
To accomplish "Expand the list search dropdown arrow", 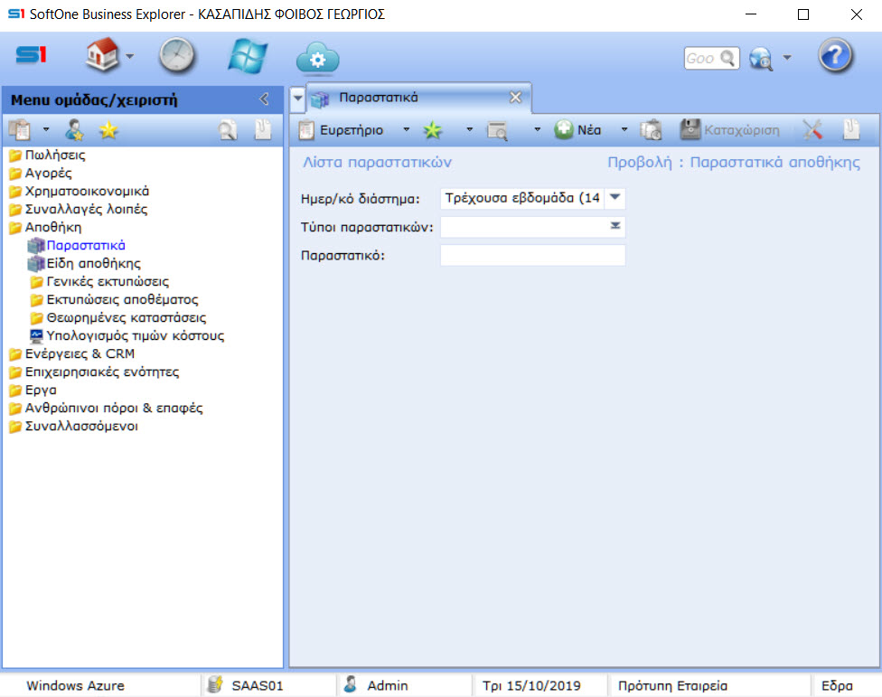I will coord(537,129).
